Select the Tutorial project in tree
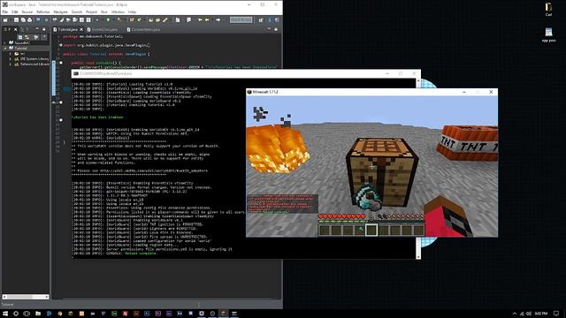Viewport: 566px width, 318px height. click(21, 48)
